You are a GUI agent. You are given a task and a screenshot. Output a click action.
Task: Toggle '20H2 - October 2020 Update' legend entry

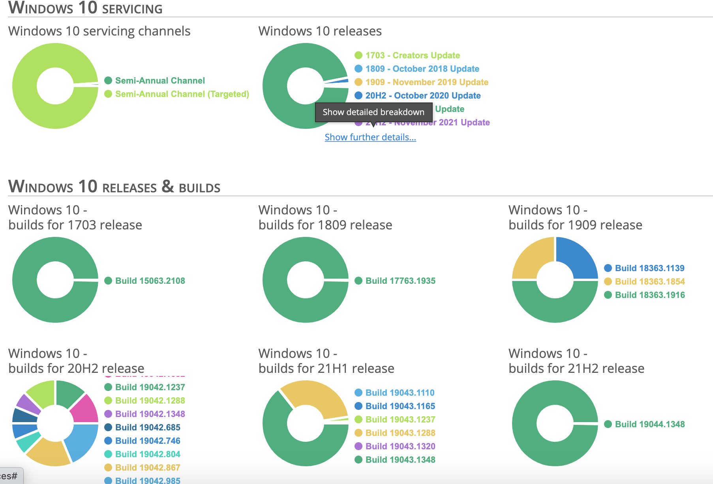coord(418,95)
